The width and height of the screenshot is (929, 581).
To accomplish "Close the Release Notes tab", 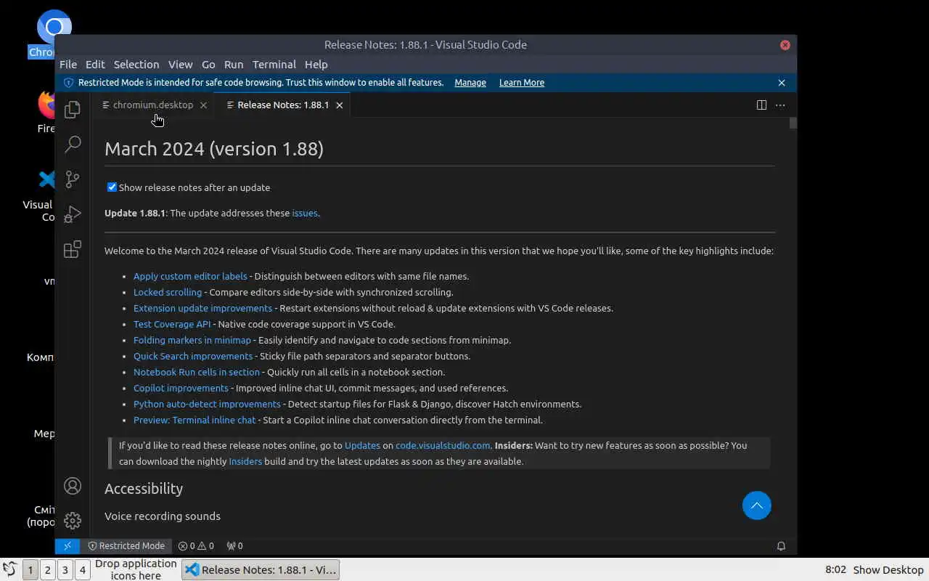I will tap(339, 105).
